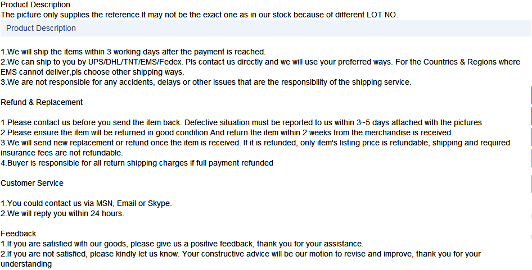Click the positive feedback request line

coord(182,244)
